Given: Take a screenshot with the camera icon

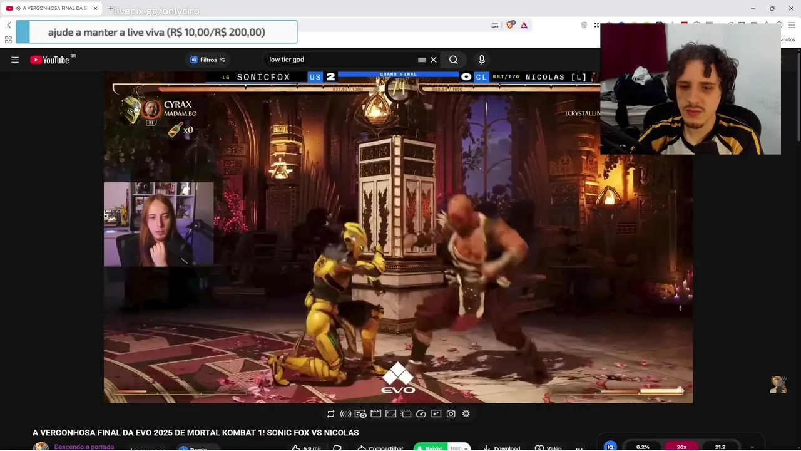Looking at the screenshot, I should click(x=451, y=413).
